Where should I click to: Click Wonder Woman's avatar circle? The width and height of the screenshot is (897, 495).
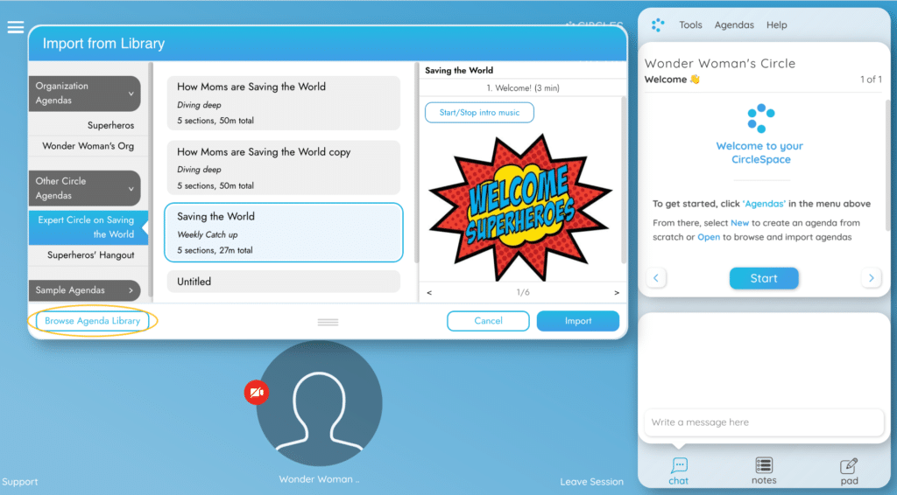319,404
